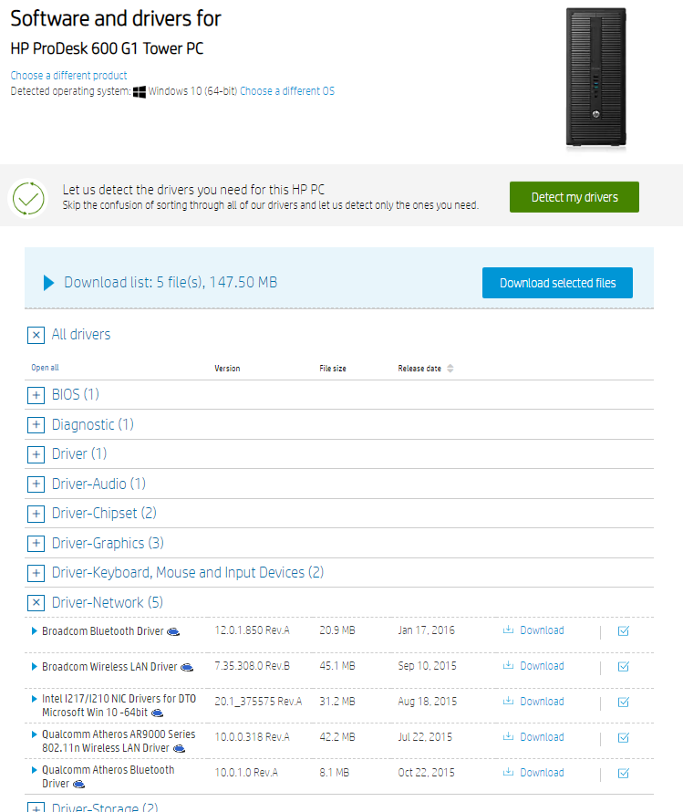Image resolution: width=683 pixels, height=812 pixels.
Task: Sort by Release date using arrow icon
Action: point(450,369)
